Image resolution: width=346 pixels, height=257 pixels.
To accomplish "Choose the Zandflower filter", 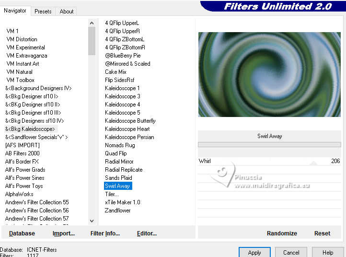I will 117,210.
